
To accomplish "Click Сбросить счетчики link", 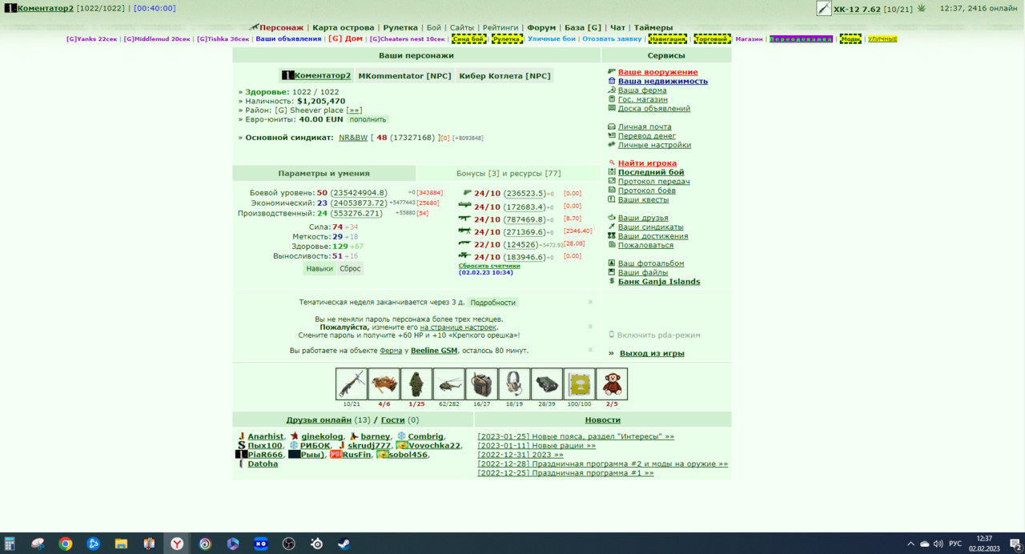I will coord(489,266).
